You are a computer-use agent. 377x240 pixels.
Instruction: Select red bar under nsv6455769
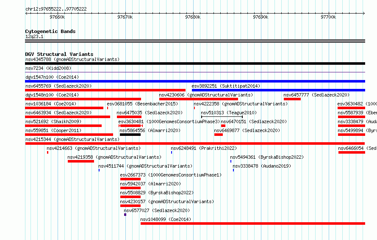pyautogui.click(x=105, y=90)
